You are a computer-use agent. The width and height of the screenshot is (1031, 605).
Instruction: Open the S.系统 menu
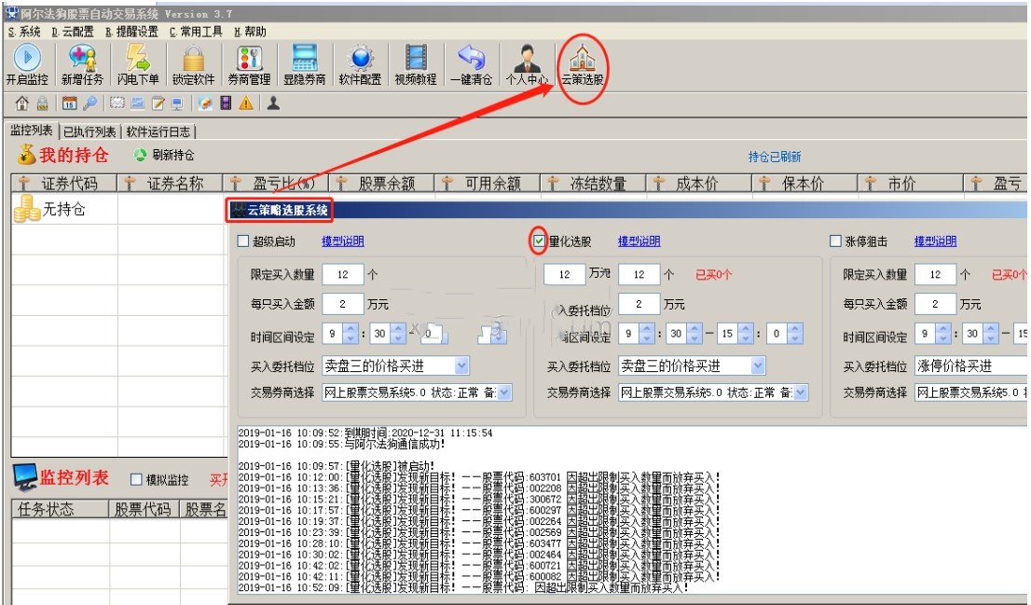[x=24, y=32]
